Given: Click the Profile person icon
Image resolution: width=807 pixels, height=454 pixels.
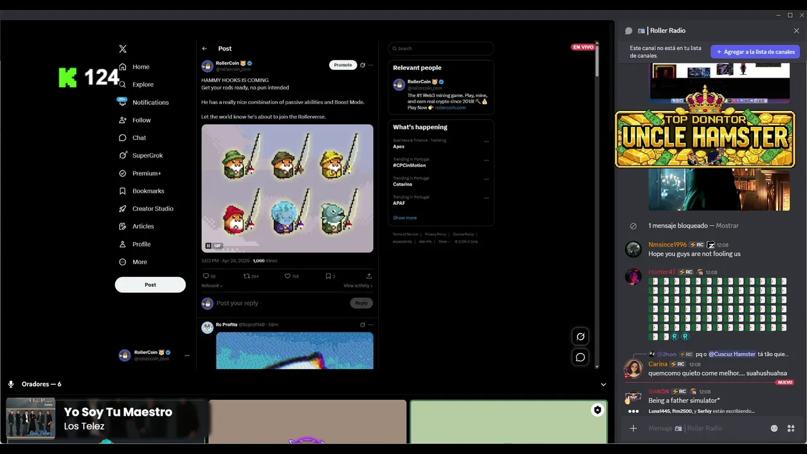Looking at the screenshot, I should (x=123, y=244).
